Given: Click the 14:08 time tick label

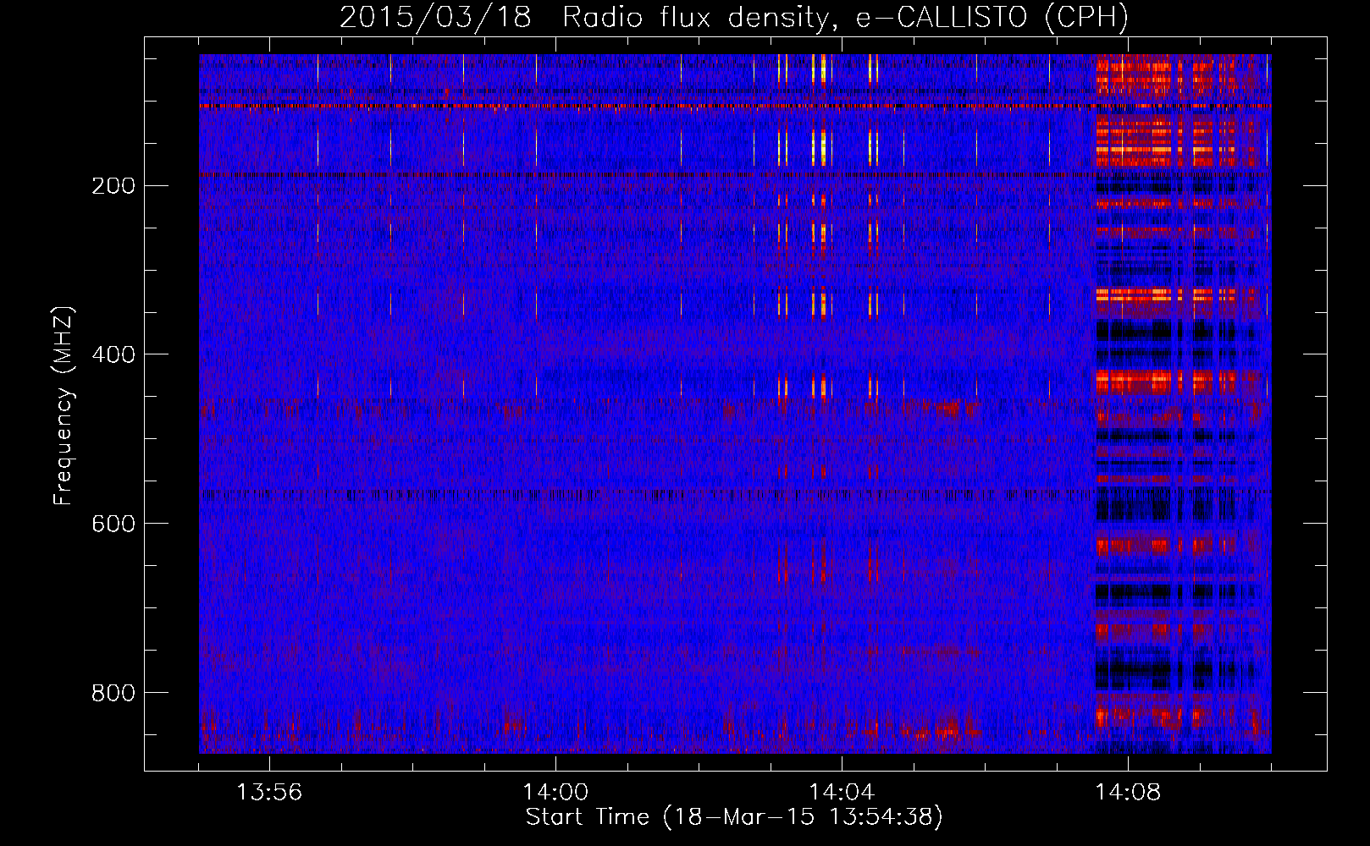Looking at the screenshot, I should 1128,793.
